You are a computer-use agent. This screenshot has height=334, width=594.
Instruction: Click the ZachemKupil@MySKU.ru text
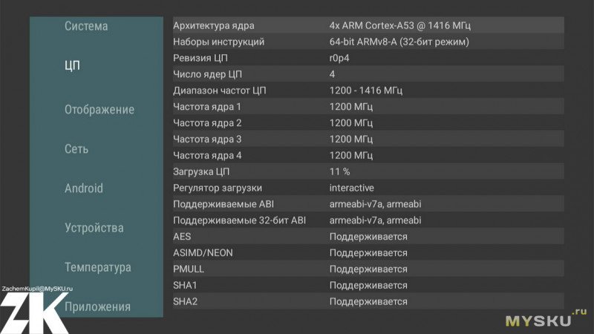[37, 288]
